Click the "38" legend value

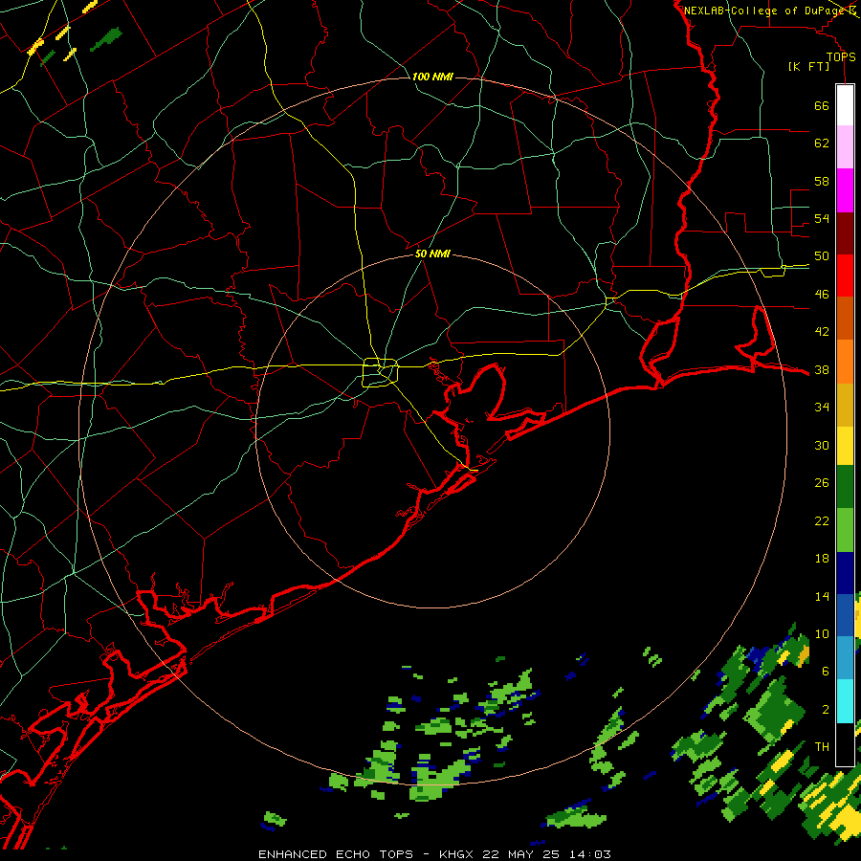pyautogui.click(x=822, y=370)
